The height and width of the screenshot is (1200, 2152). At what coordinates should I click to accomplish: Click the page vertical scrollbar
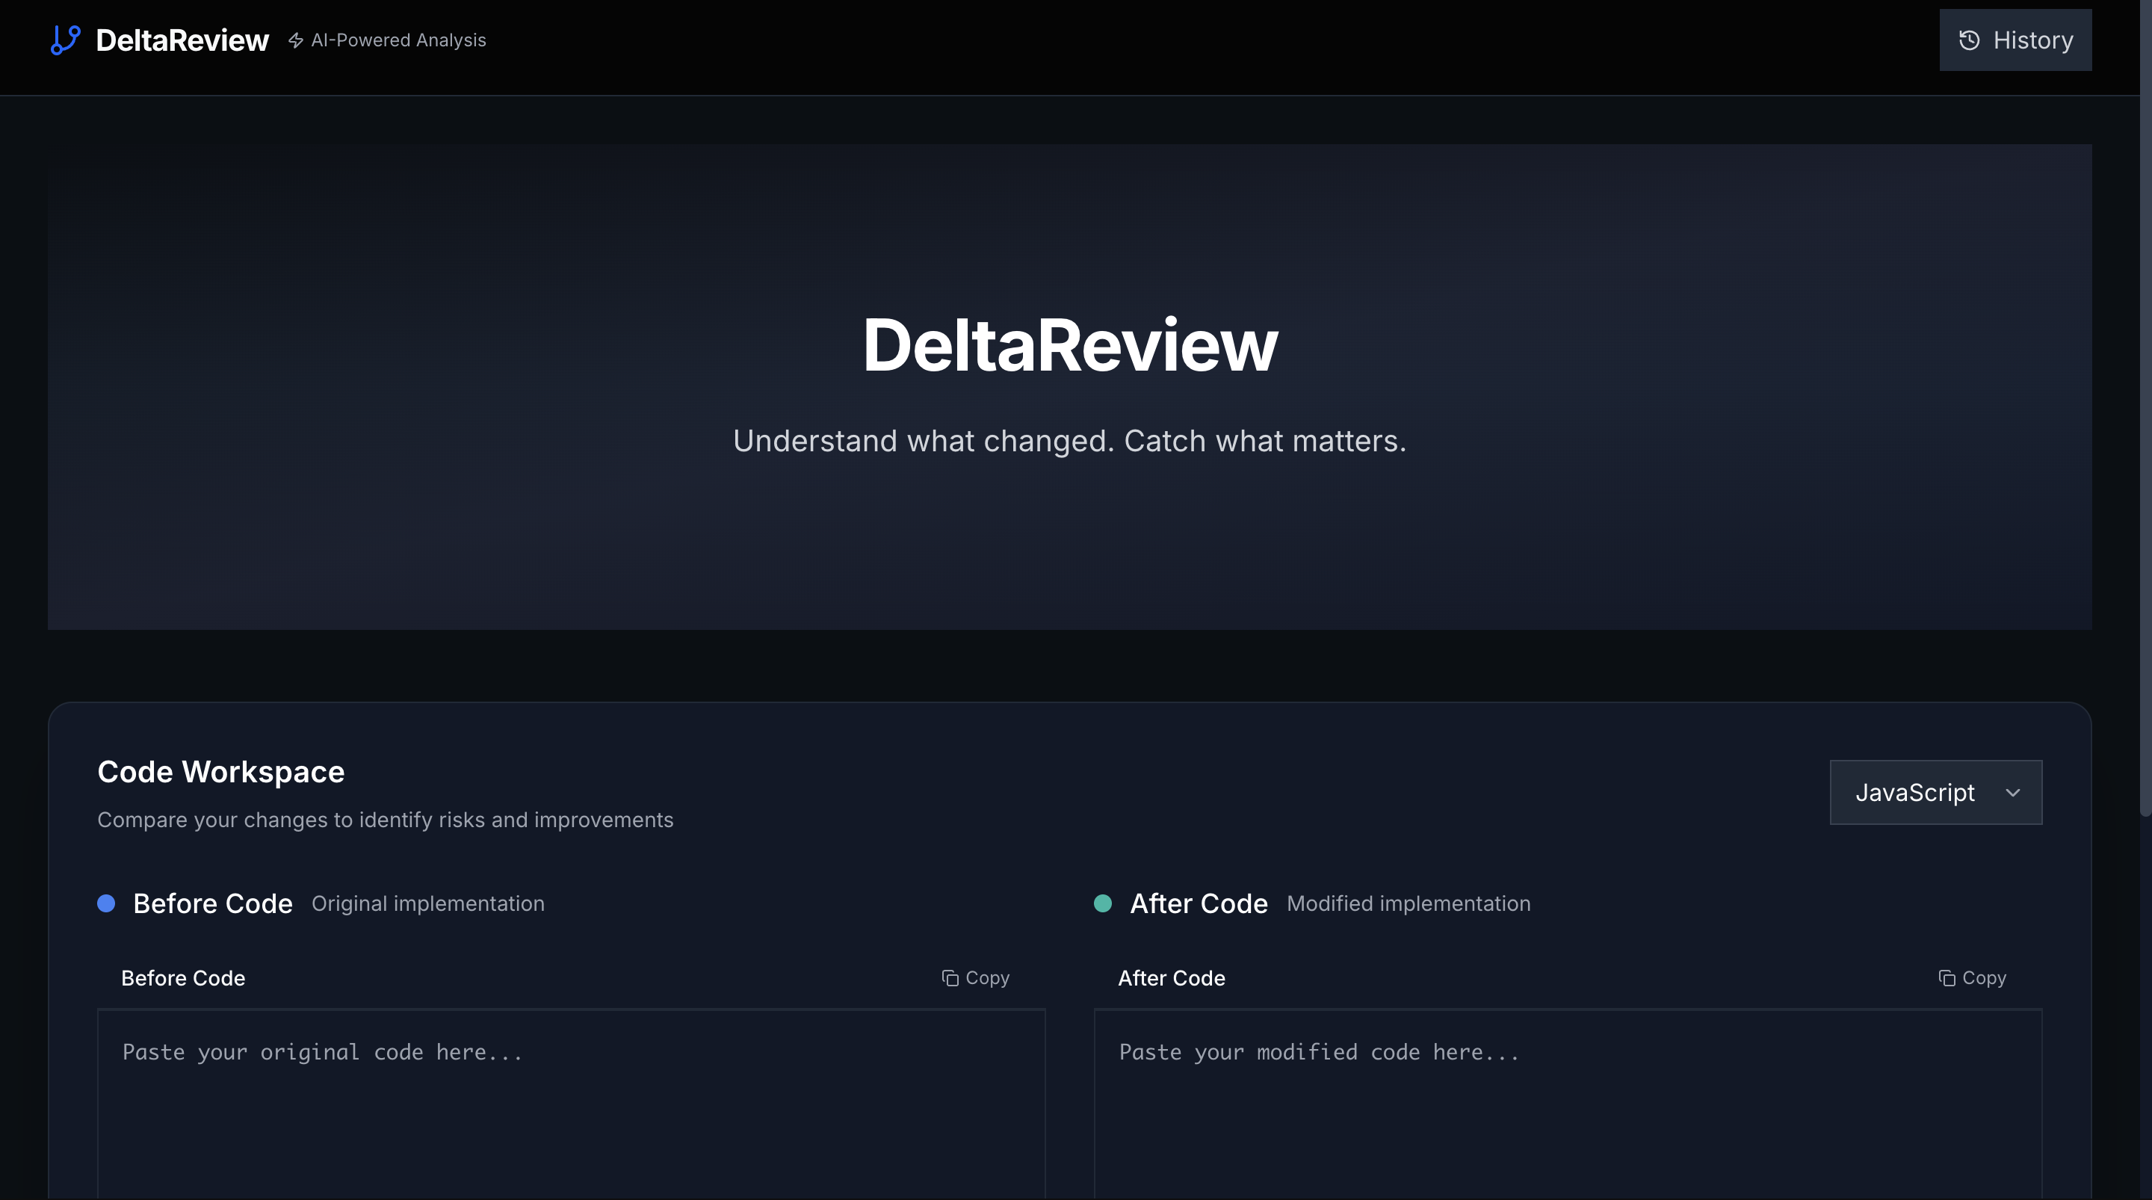(x=2145, y=408)
